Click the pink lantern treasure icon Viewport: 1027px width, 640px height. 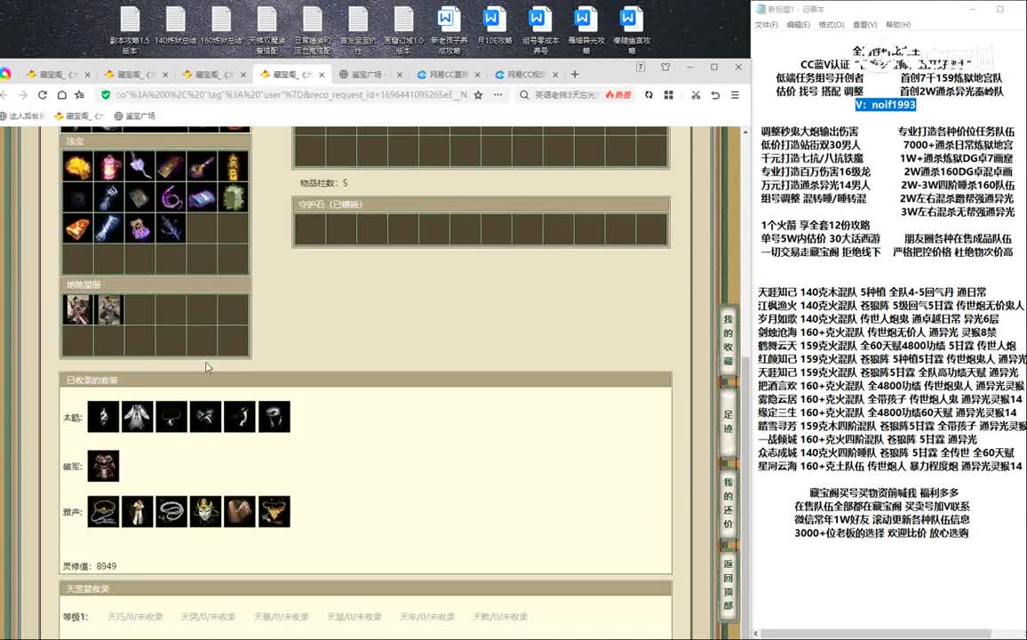click(x=108, y=167)
